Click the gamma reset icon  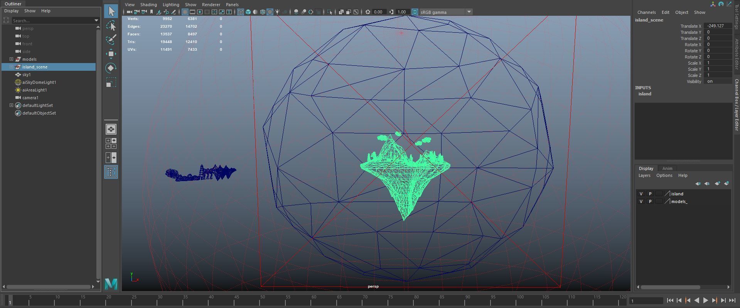coord(391,12)
